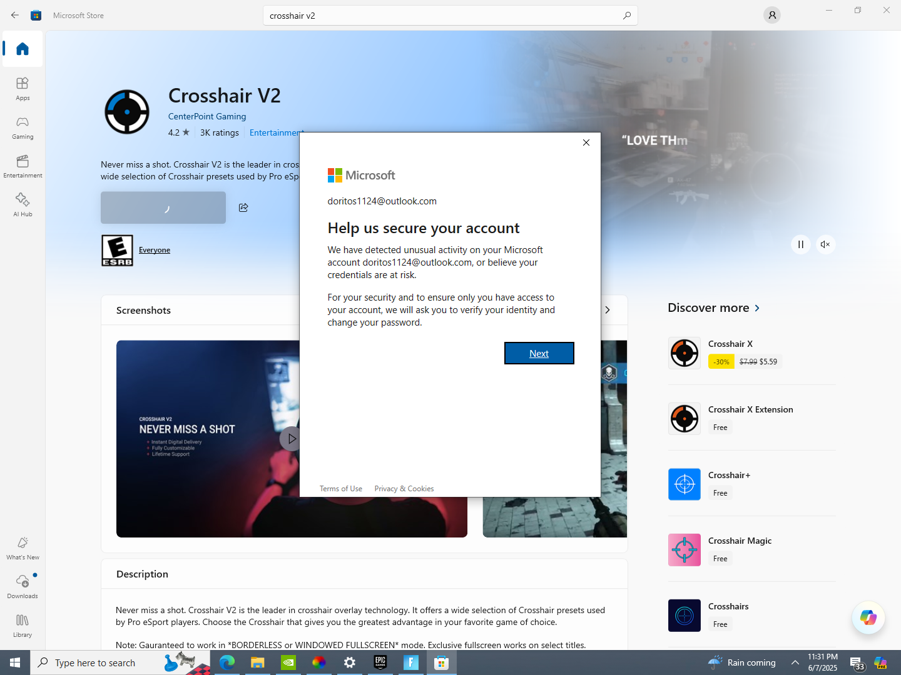This screenshot has height=675, width=901.
Task: Click the Windows taskbar search field
Action: (x=120, y=662)
